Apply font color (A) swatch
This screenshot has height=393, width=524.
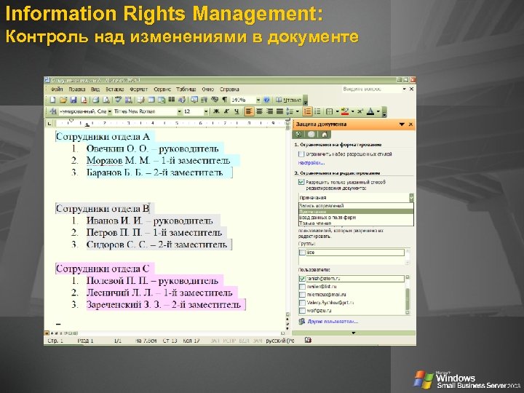coord(370,111)
